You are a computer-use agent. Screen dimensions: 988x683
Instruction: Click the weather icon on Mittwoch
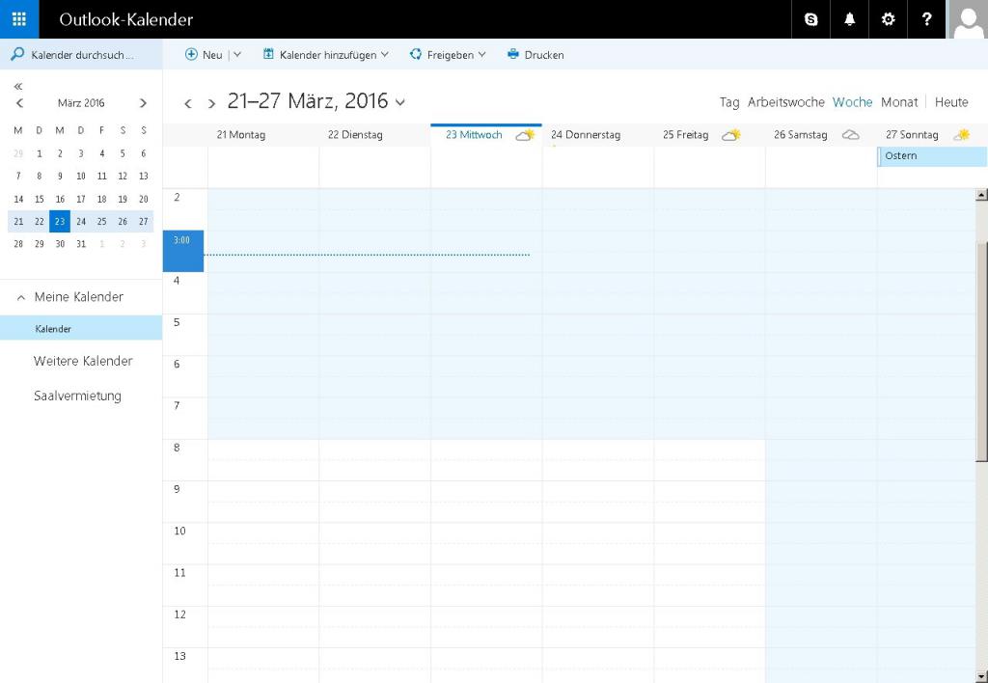(525, 135)
